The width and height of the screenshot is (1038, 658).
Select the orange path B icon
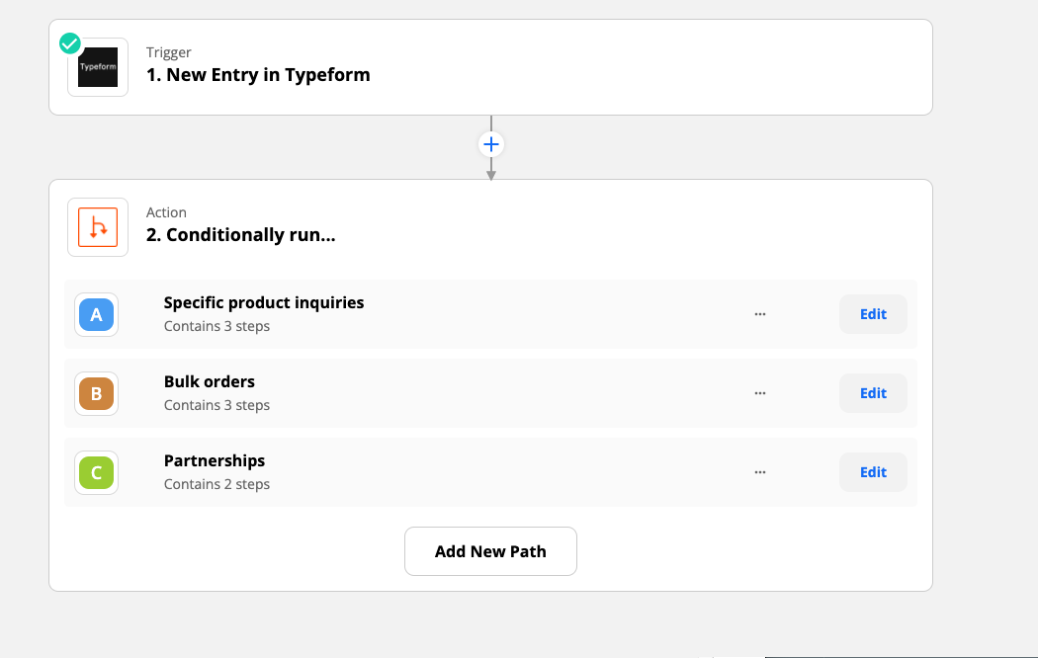click(x=97, y=393)
